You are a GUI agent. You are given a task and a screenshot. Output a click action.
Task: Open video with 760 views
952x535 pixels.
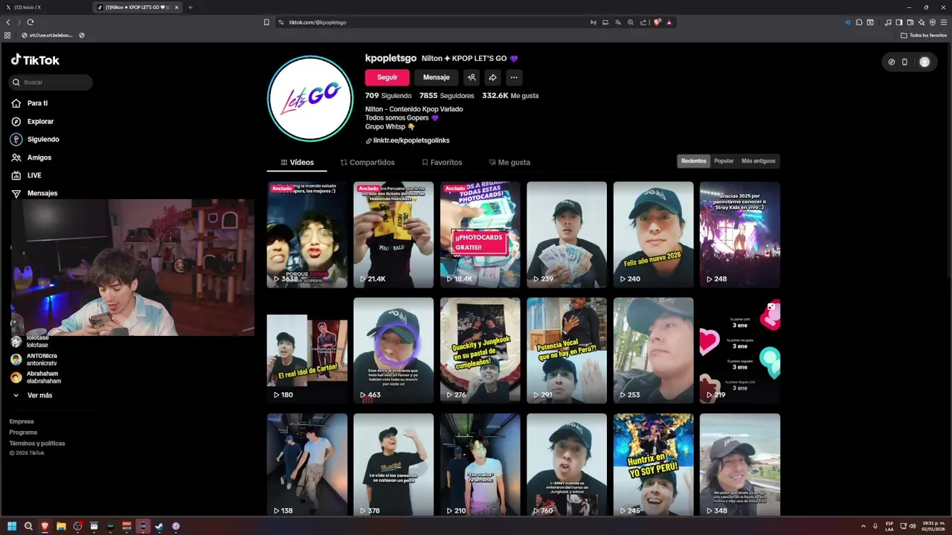click(x=567, y=465)
